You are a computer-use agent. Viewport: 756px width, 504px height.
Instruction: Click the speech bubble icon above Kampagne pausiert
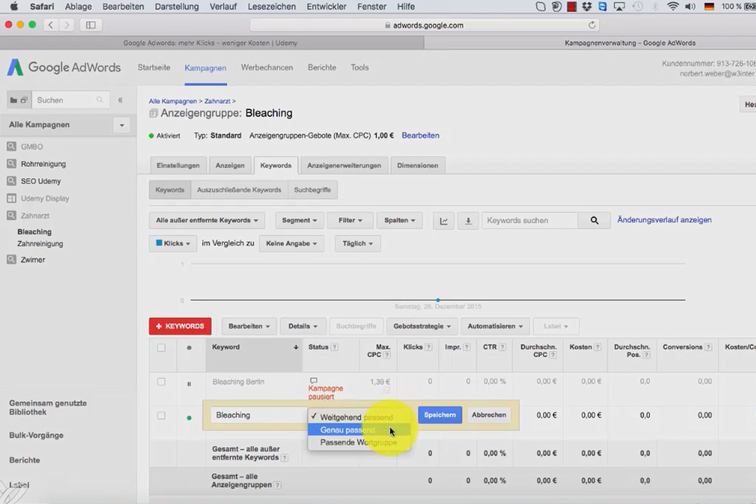pos(313,381)
